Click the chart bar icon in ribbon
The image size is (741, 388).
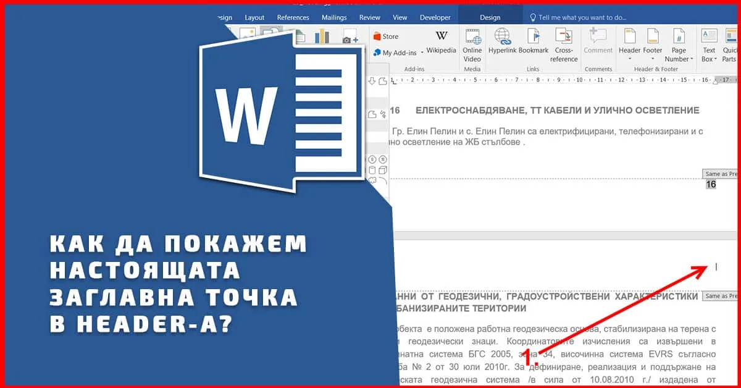click(x=322, y=36)
